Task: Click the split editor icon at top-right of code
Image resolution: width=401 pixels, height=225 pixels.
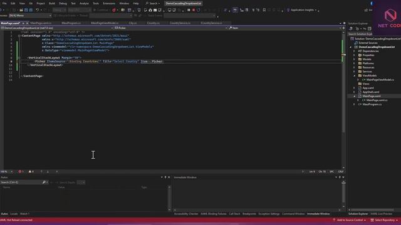Action: coord(343,27)
